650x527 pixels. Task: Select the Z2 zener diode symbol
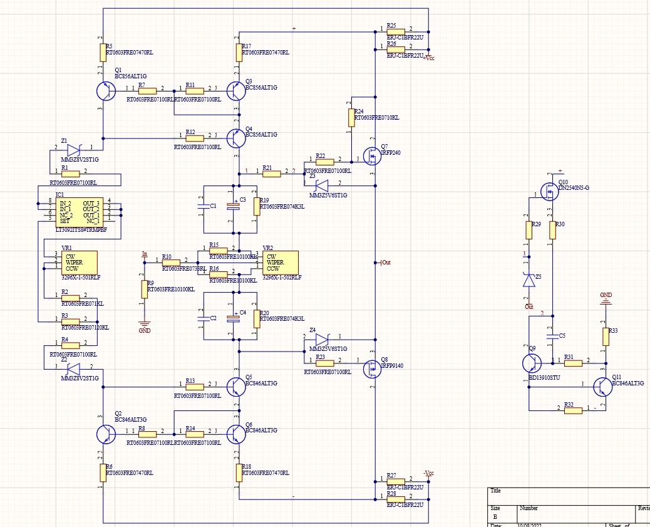click(74, 369)
